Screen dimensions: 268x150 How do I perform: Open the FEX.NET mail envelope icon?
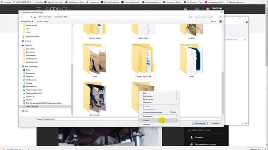coord(196,9)
